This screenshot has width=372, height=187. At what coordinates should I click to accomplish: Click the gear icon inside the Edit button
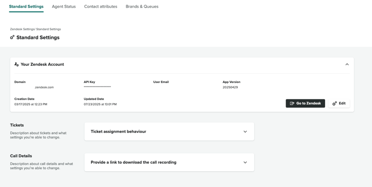tap(335, 104)
